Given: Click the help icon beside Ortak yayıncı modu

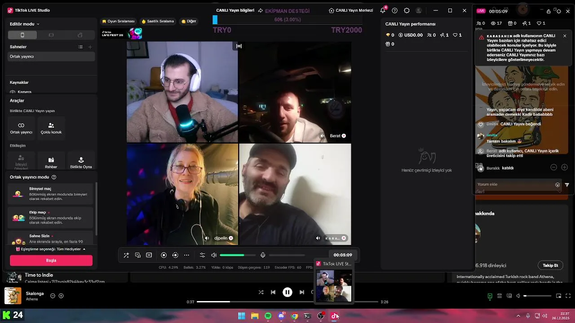Looking at the screenshot, I should tap(54, 177).
